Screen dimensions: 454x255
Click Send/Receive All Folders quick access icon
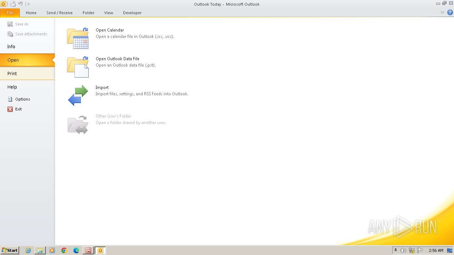click(13, 4)
